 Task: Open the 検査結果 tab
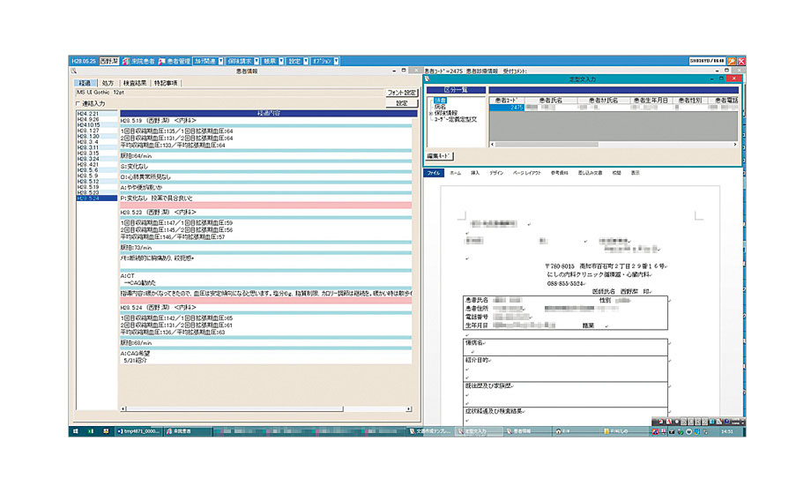[135, 83]
